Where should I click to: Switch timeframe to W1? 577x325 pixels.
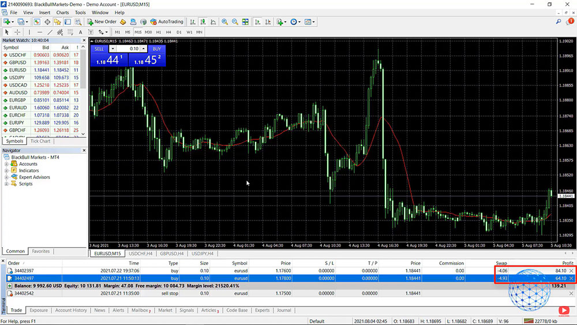pyautogui.click(x=189, y=32)
